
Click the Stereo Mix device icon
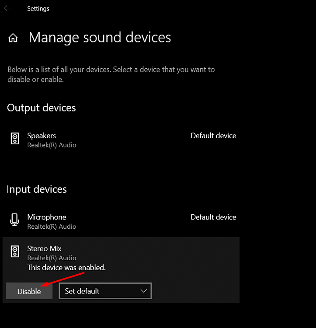tap(15, 251)
